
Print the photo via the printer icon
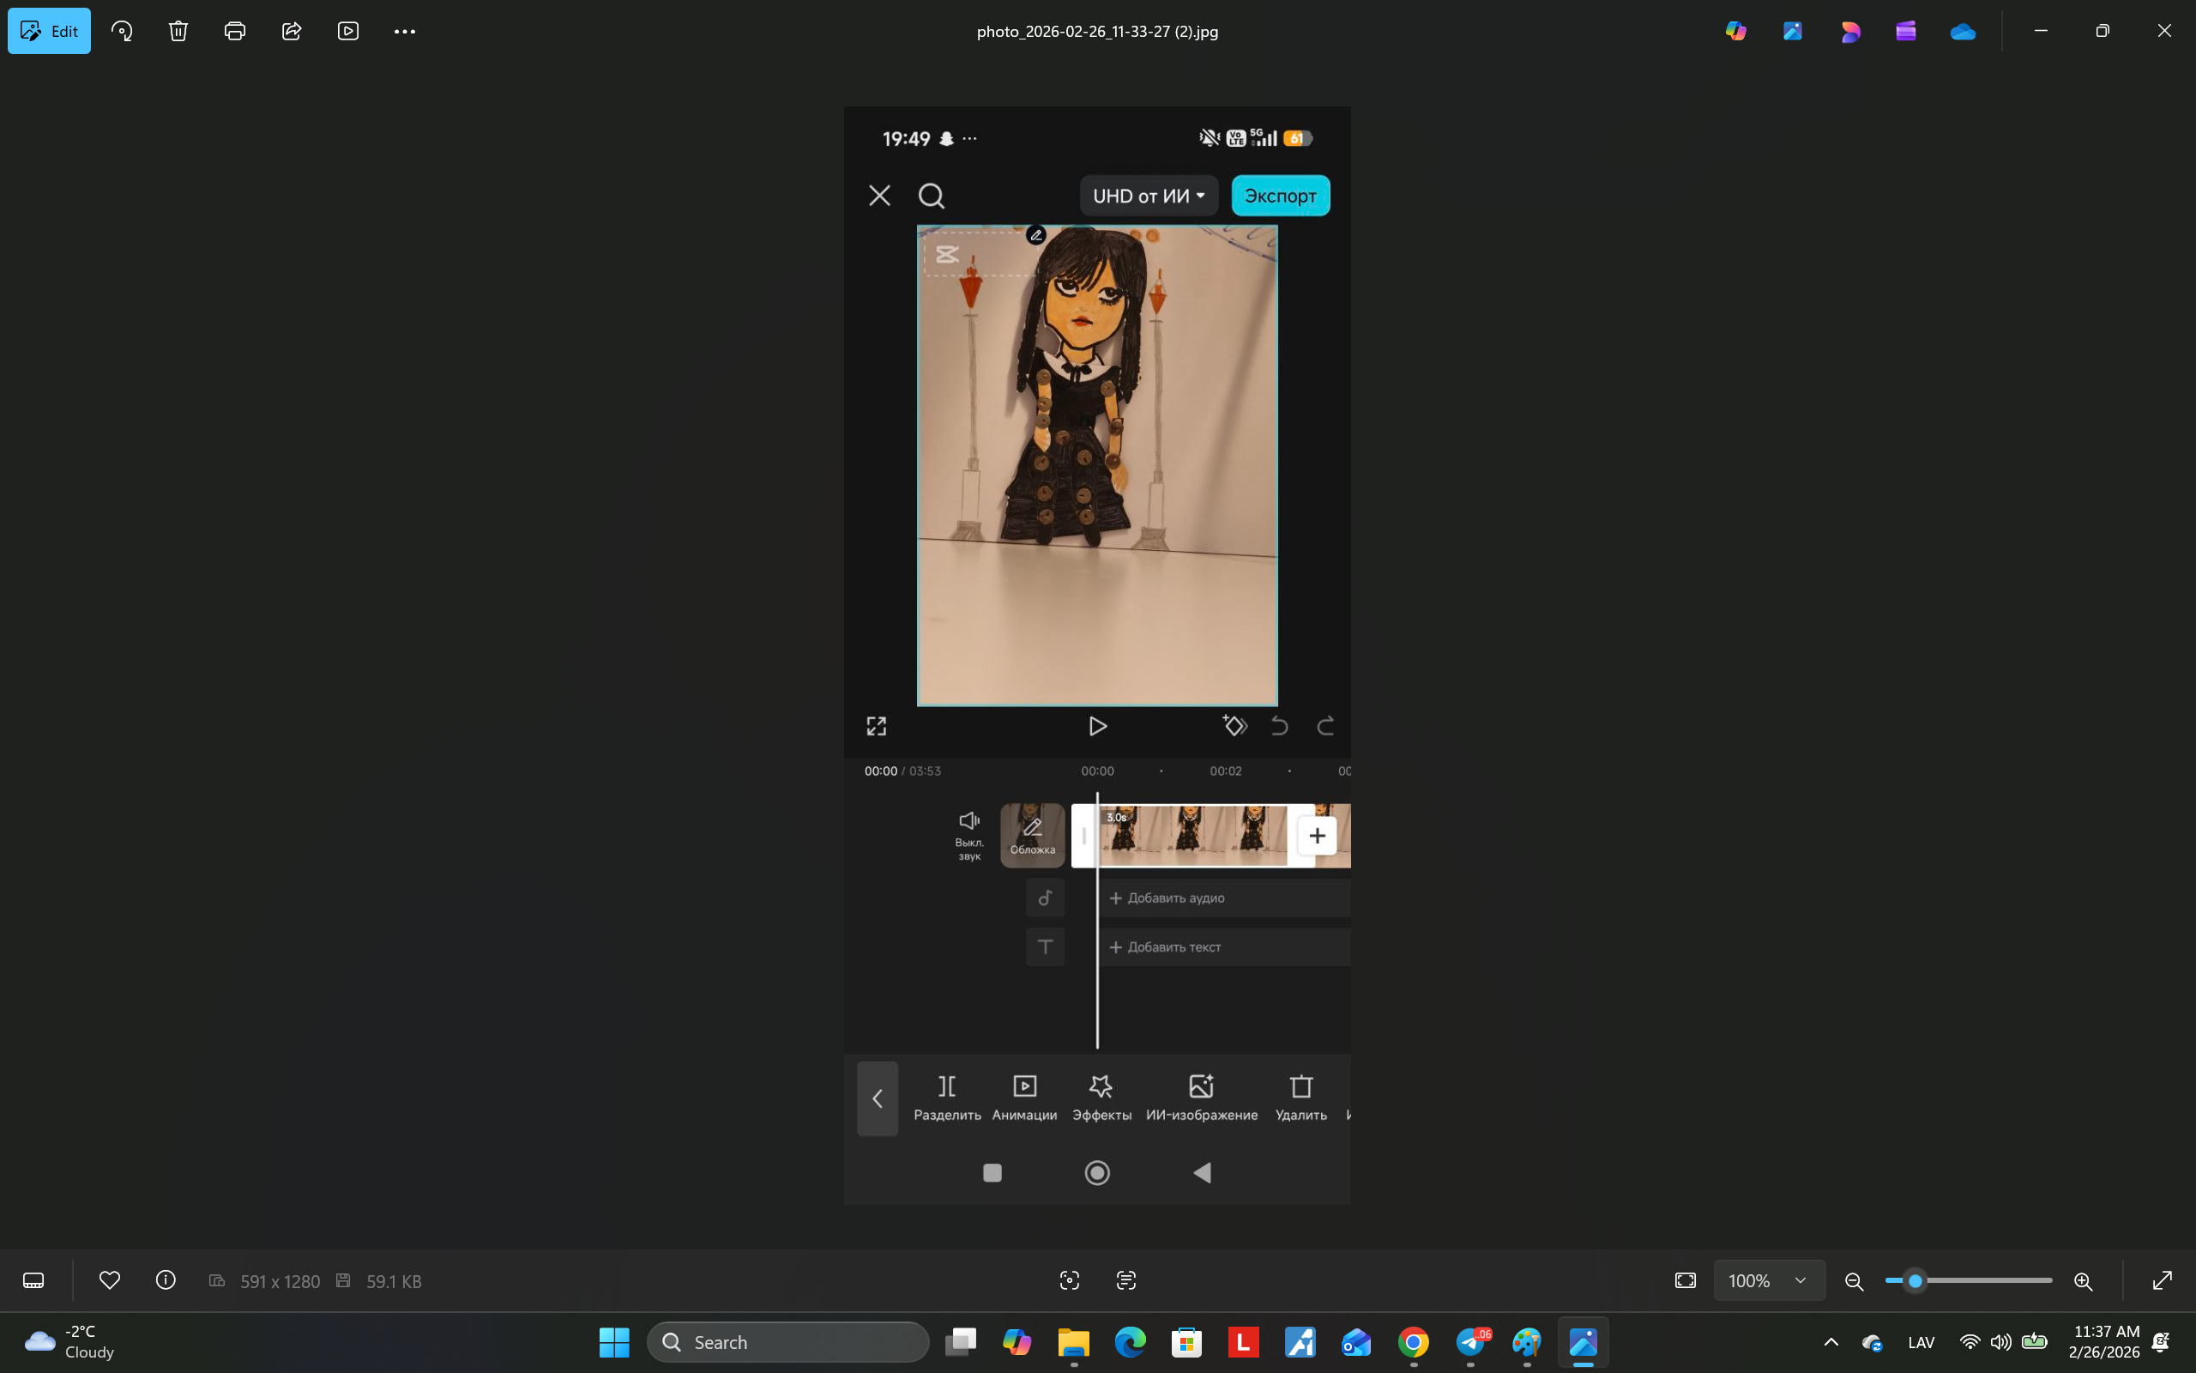click(235, 31)
